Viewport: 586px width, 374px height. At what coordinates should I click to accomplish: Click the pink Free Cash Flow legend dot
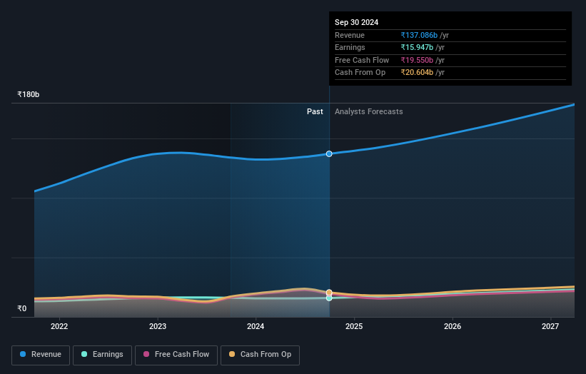pyautogui.click(x=146, y=354)
